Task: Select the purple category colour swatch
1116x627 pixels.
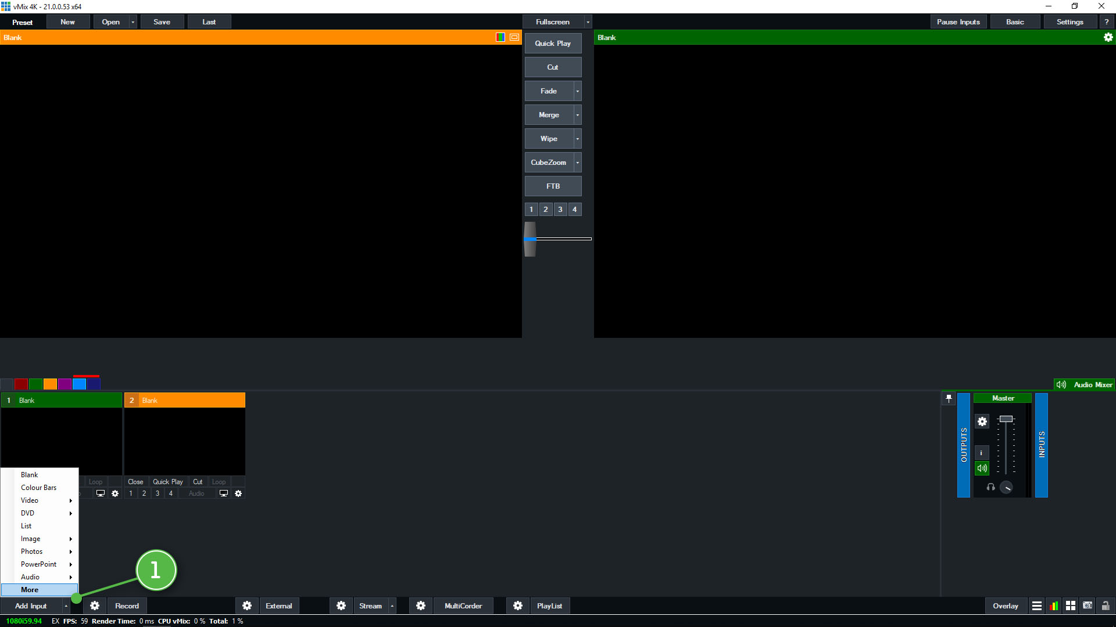Action: pos(65,384)
